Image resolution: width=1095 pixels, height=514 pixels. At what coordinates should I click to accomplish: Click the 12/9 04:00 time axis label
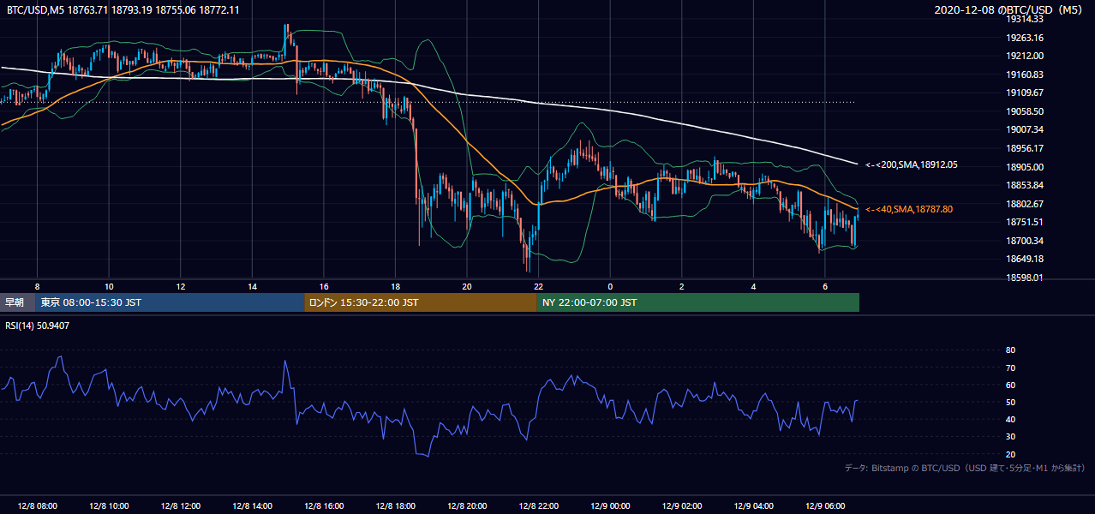(x=753, y=505)
